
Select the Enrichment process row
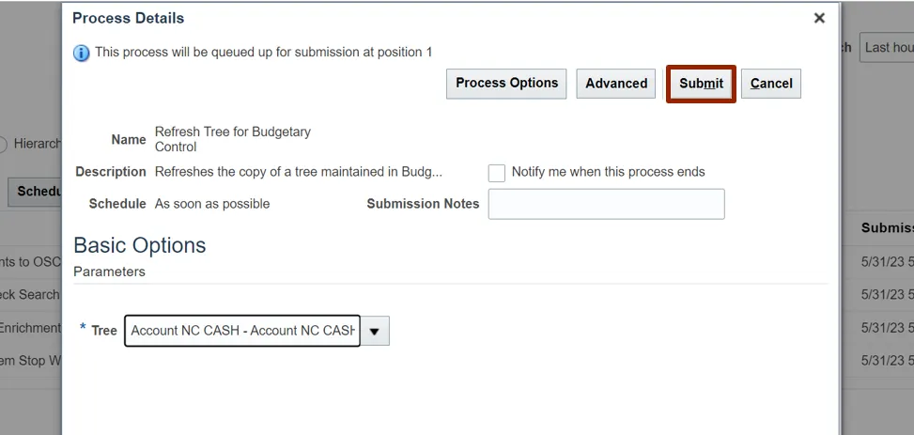pyautogui.click(x=31, y=328)
